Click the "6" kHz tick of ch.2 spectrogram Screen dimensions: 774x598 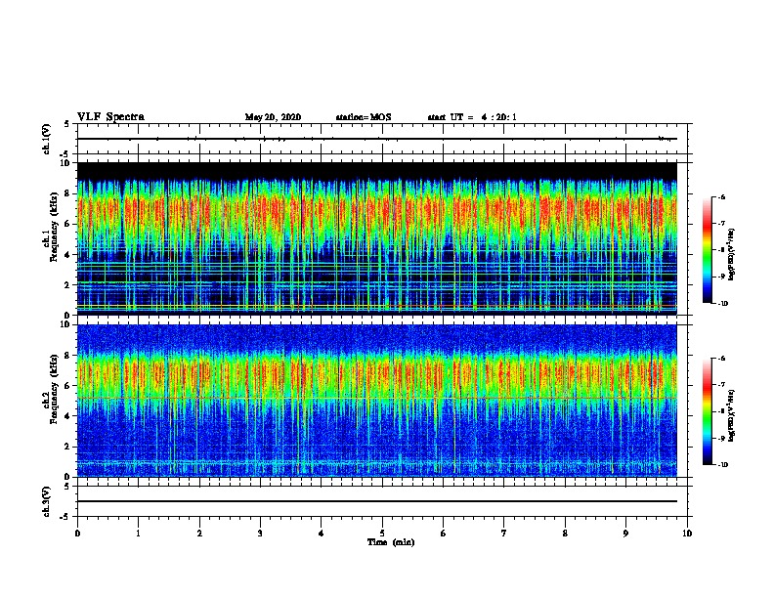coord(67,386)
